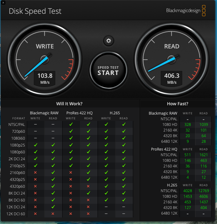This screenshot has width=217, height=224.
Task: Click the Blackmagicdesign logo
Action: point(186,11)
